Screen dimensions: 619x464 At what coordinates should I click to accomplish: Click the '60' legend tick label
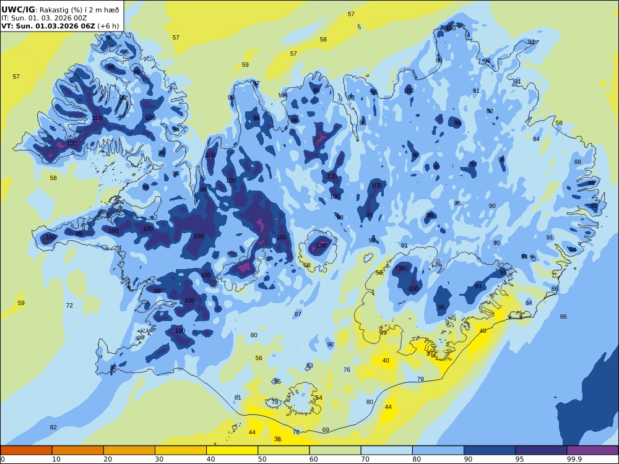313,459
